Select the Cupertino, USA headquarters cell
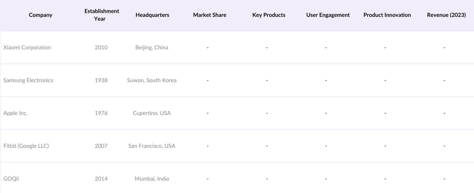Viewport: 474px width, 193px height. point(152,113)
